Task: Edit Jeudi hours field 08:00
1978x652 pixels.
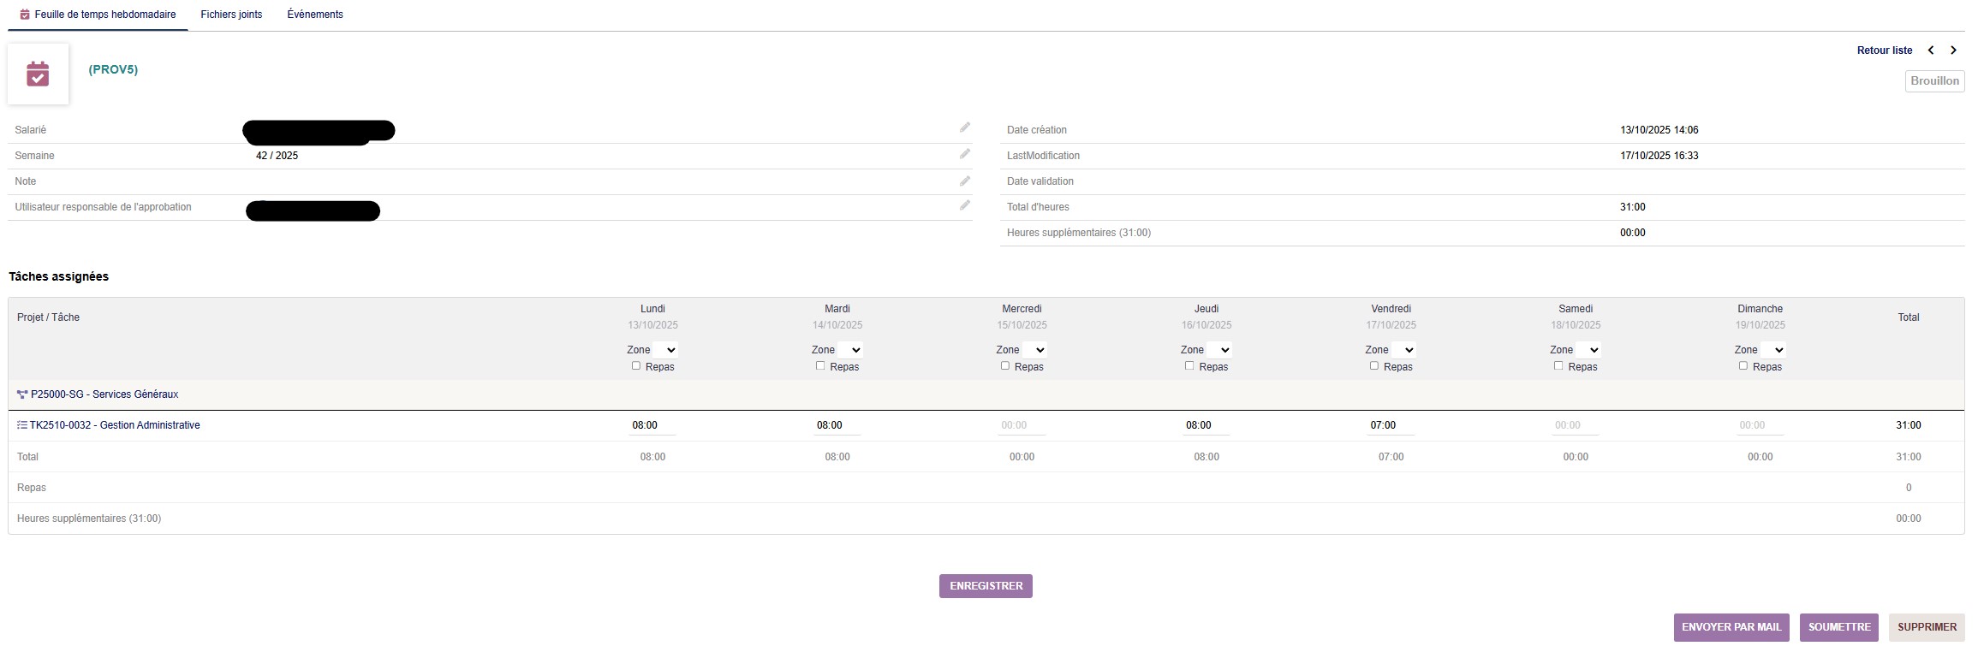Action: point(1206,425)
